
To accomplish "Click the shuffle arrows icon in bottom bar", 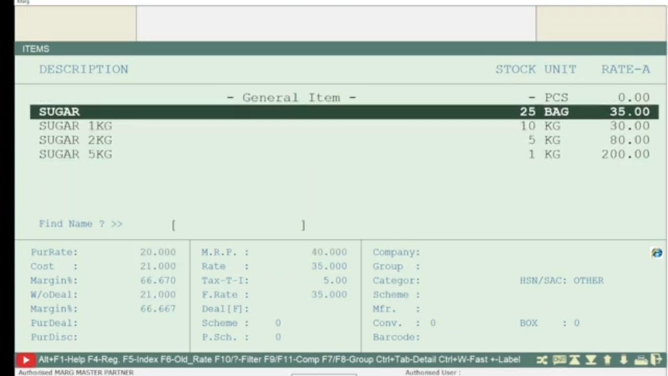I will click(542, 360).
